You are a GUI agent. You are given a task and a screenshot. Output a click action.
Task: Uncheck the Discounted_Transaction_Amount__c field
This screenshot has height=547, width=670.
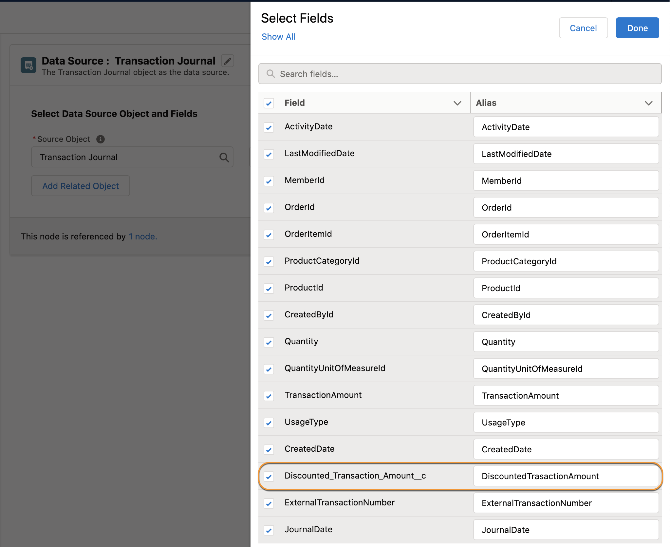(269, 477)
